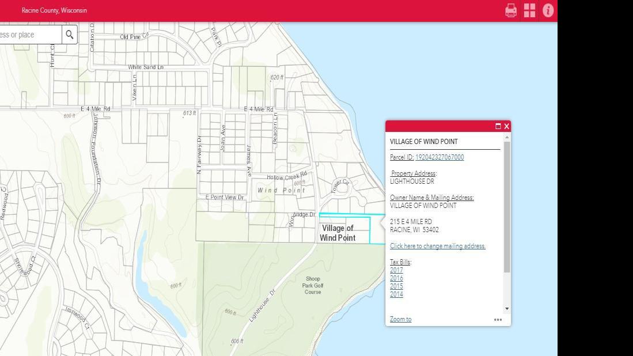Click 215 E 4 MILE RD mailing text

[x=411, y=222]
